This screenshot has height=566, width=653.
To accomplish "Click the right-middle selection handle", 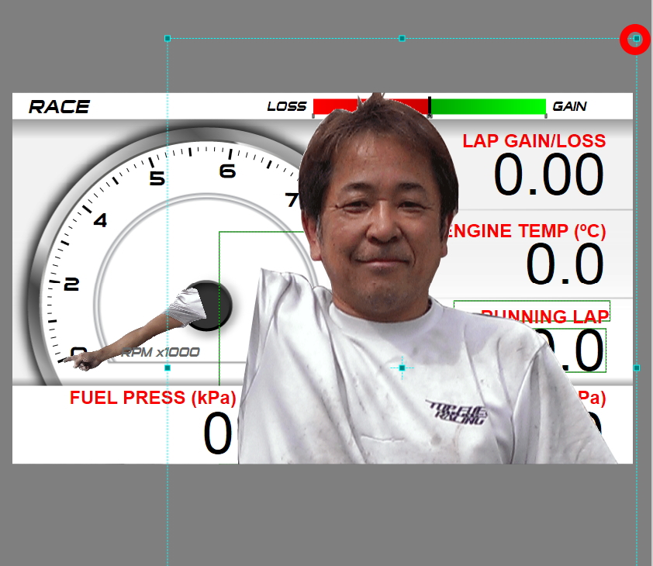I will (637, 368).
